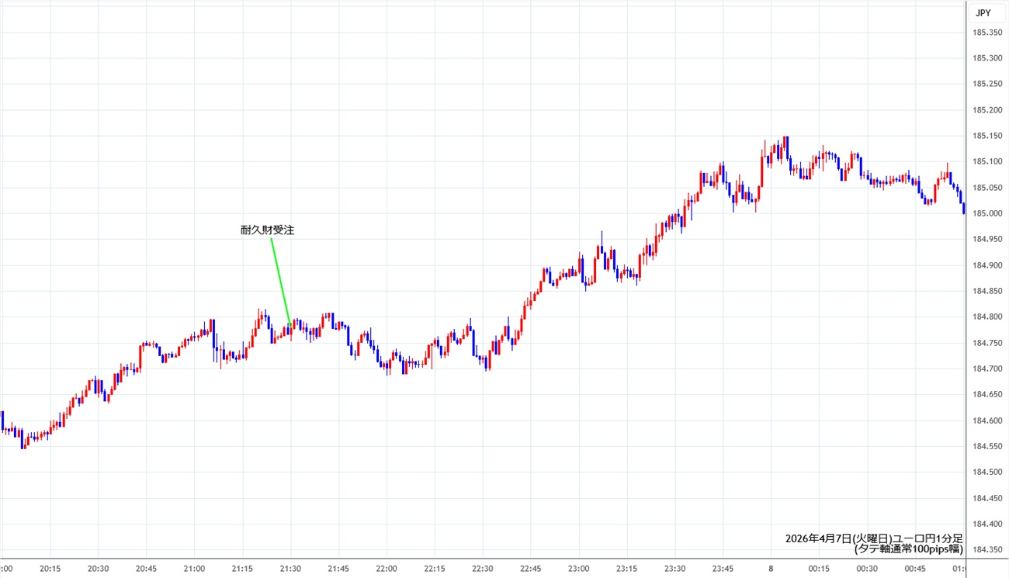
Task: Click the 21:30 time axis label
Action: click(290, 569)
